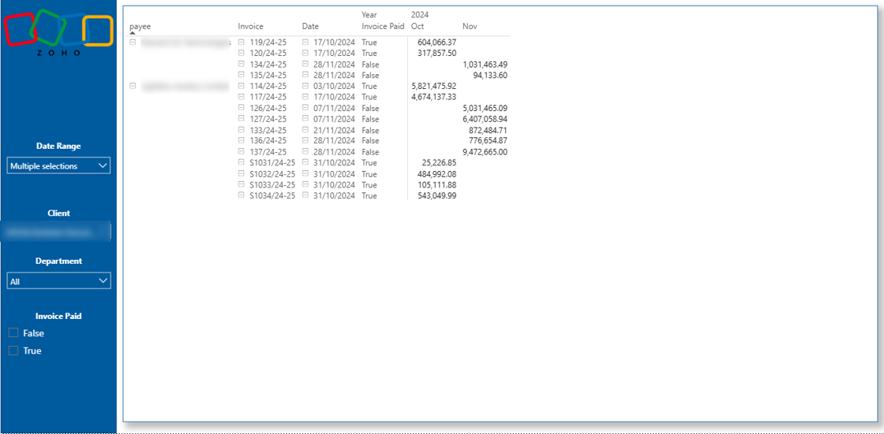Collapse invoice 117/24-25 row
This screenshot has height=434, width=884.
(242, 97)
